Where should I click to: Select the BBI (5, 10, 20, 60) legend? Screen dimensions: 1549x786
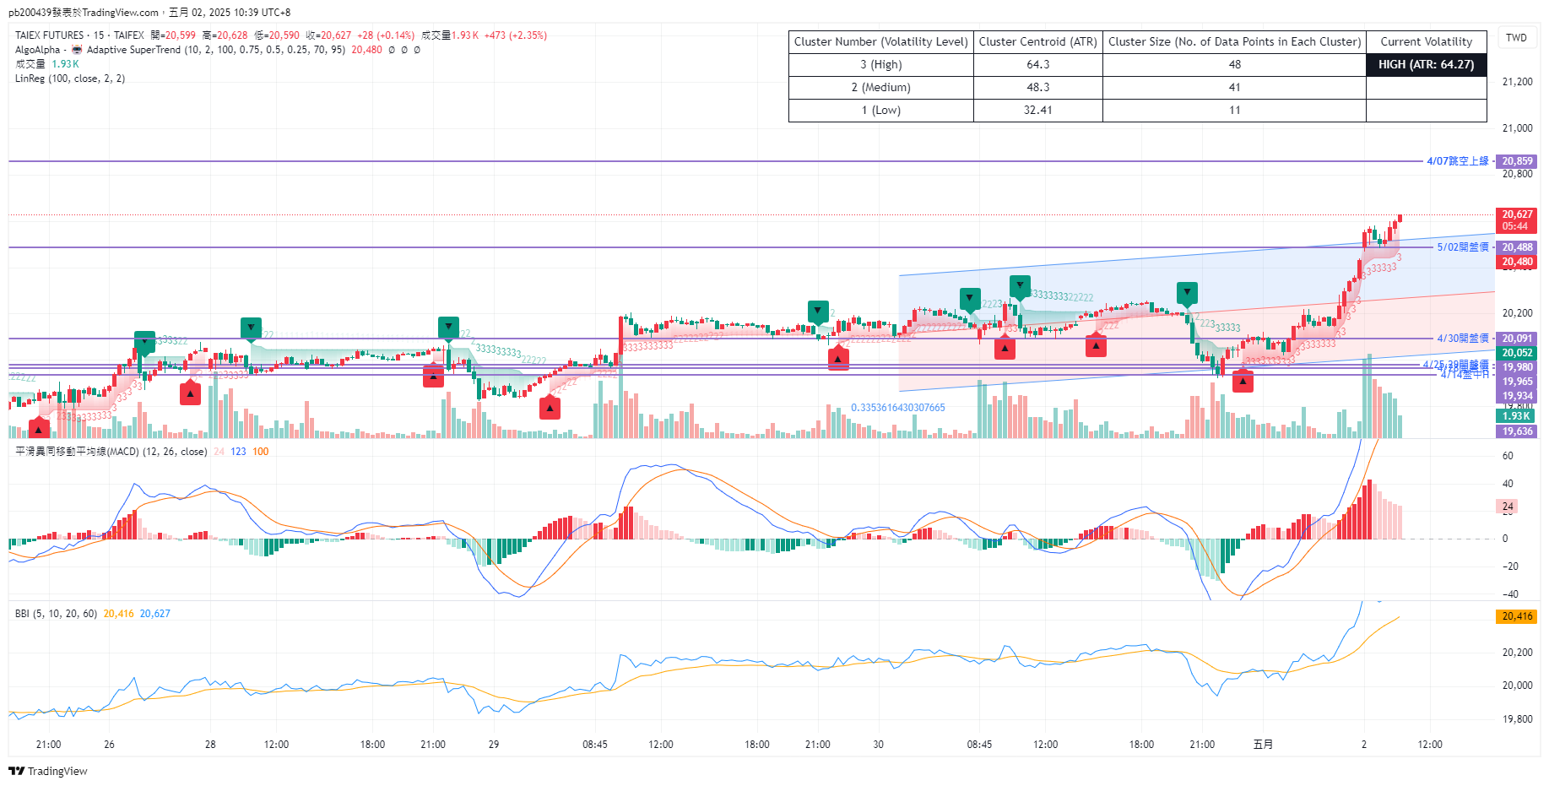pyautogui.click(x=56, y=614)
